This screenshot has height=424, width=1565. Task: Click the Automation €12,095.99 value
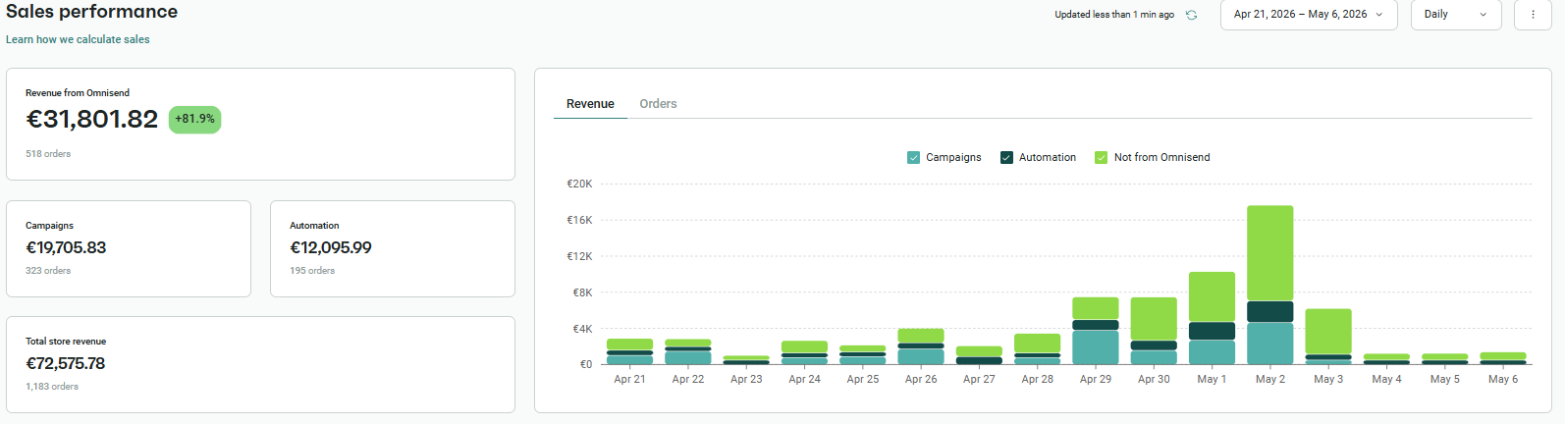[x=331, y=247]
